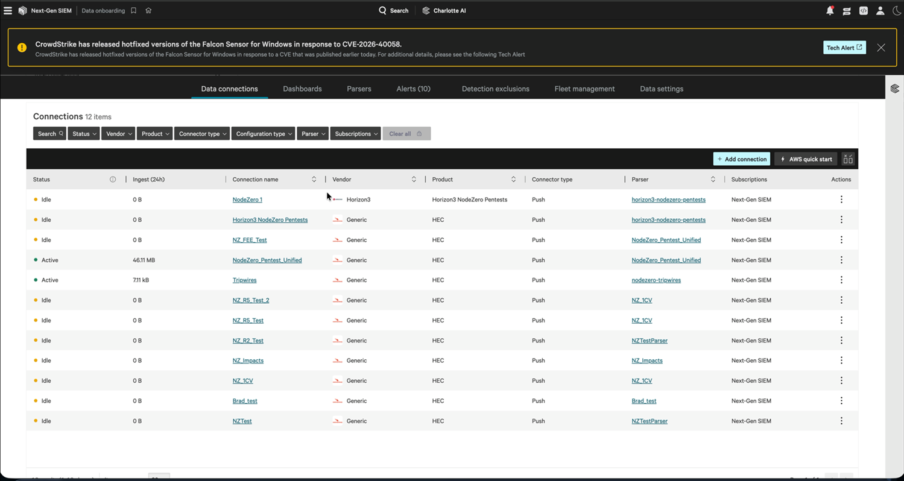
Task: Open user profile menu
Action: pyautogui.click(x=880, y=10)
